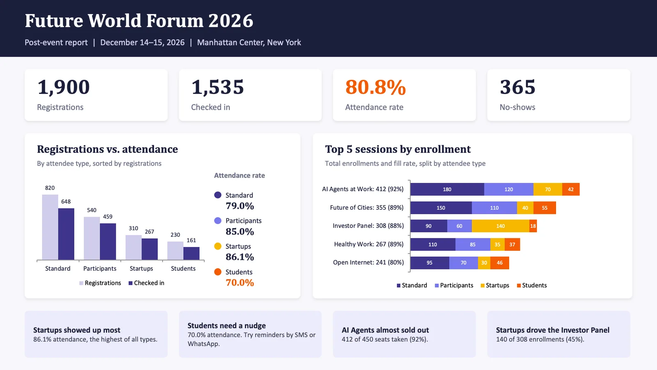The height and width of the screenshot is (370, 657).
Task: Click the Startups legend entry under the sessions chart
Action: 495,285
